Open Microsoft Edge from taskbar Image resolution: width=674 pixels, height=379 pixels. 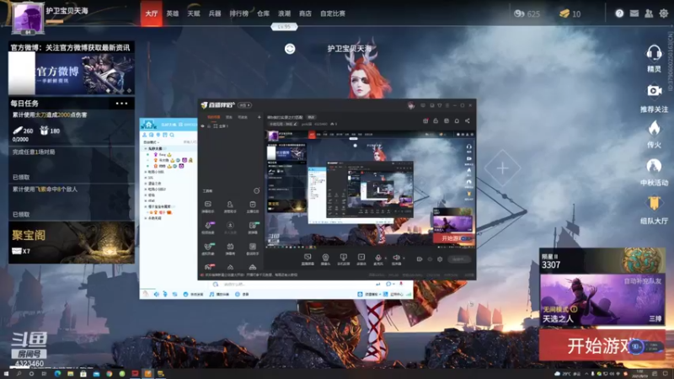coord(57,374)
